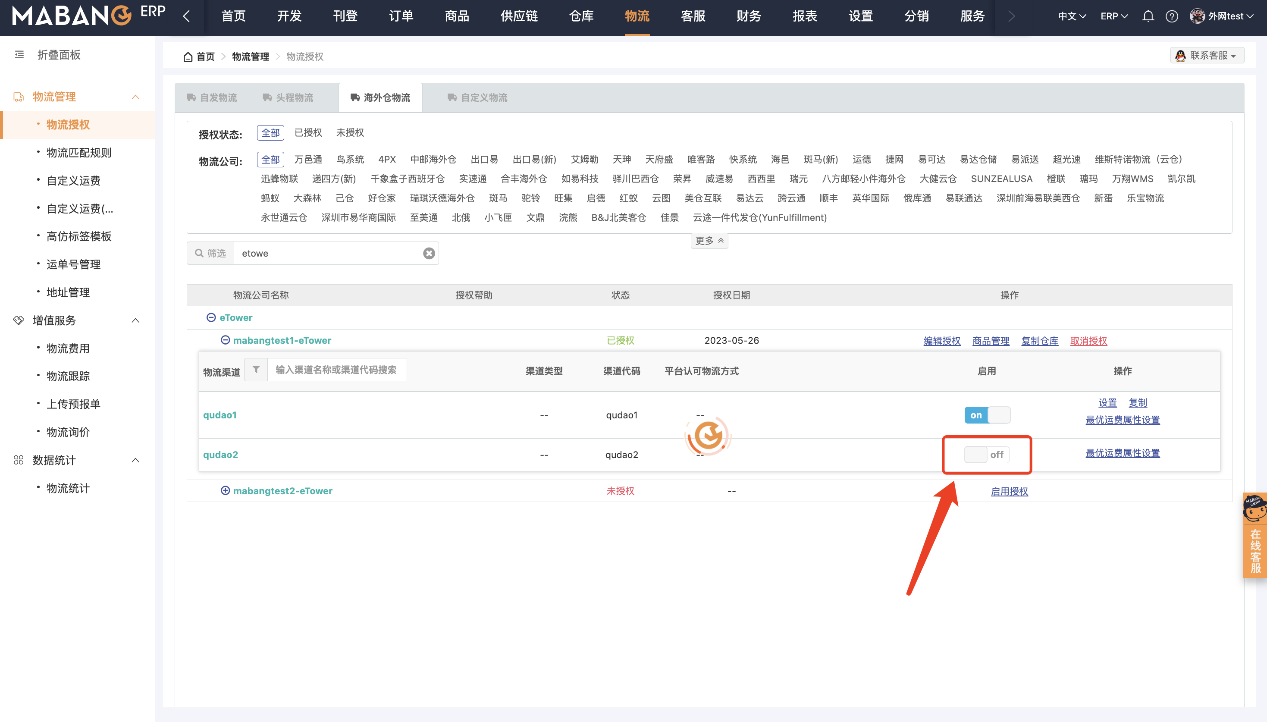Collapse the 增值服务 sidebar section
Image resolution: width=1267 pixels, height=722 pixels.
click(x=135, y=320)
